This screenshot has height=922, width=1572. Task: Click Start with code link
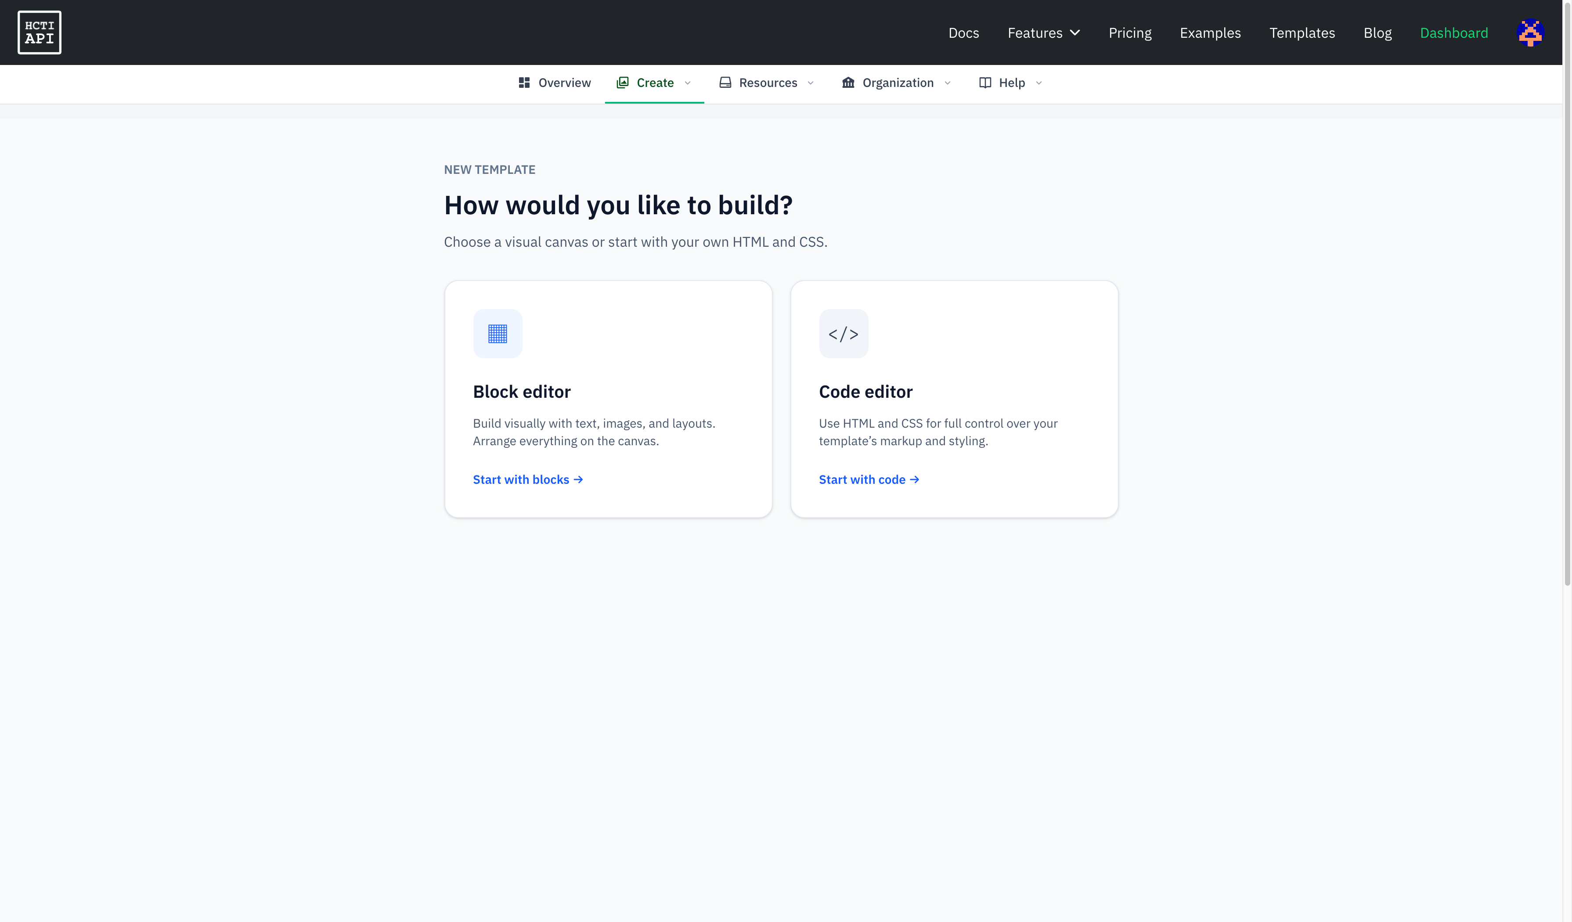[869, 479]
